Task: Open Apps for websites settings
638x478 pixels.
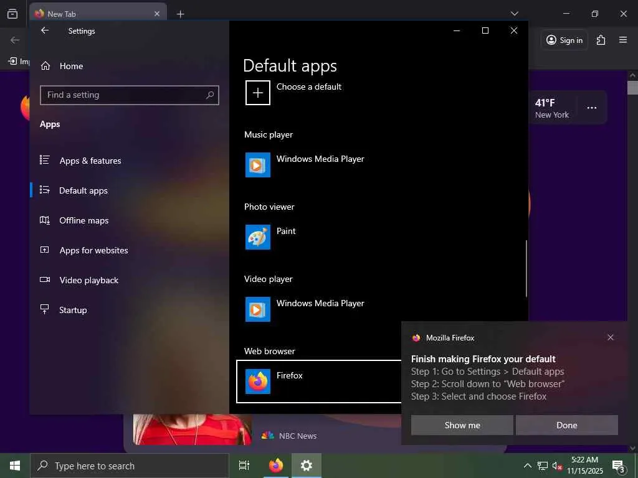Action: pos(130,250)
